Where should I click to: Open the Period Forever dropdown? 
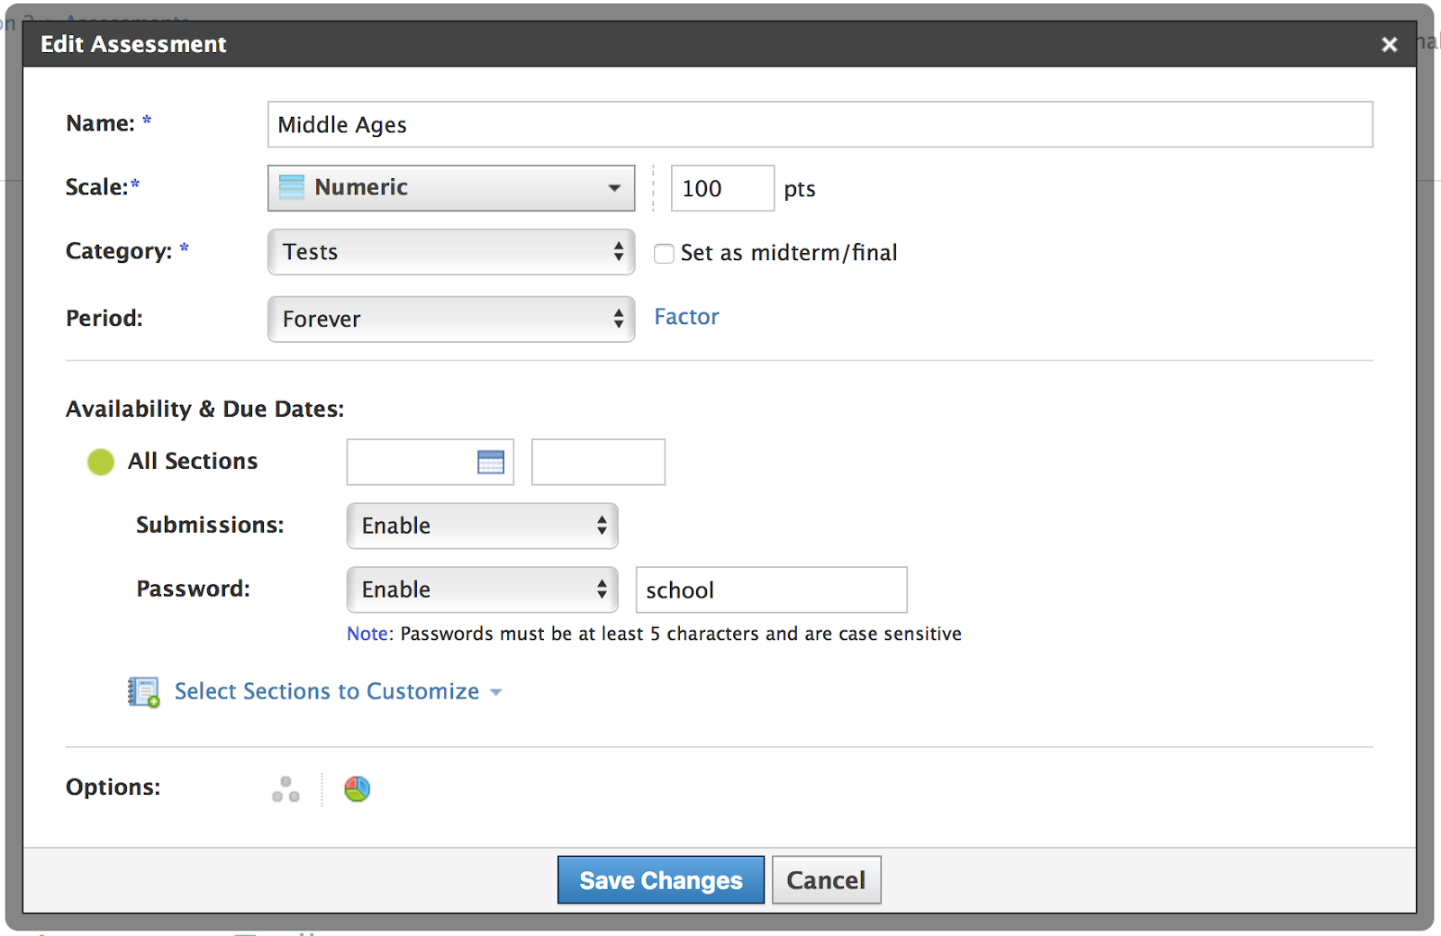(x=450, y=319)
